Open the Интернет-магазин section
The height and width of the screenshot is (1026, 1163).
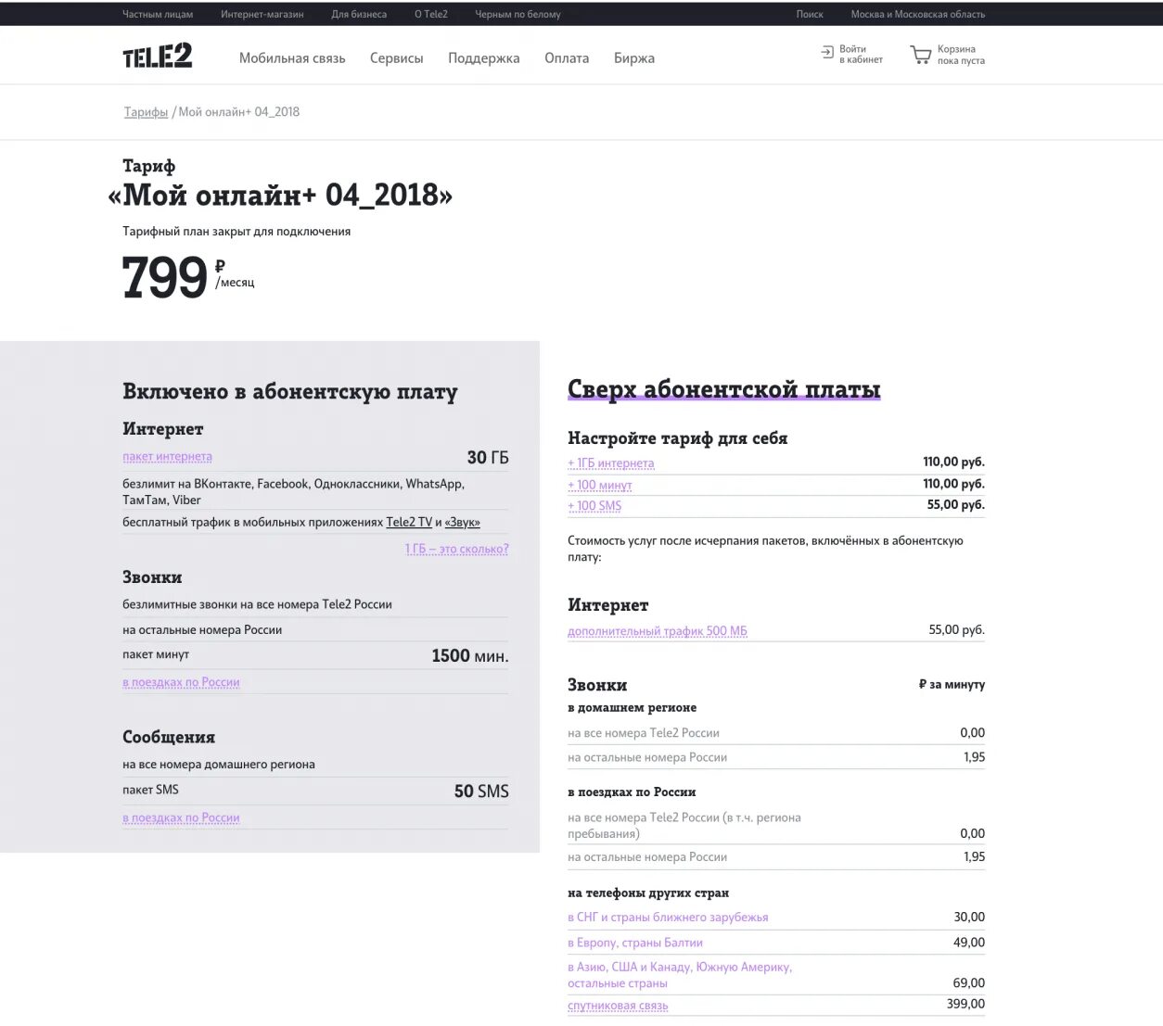coord(262,14)
